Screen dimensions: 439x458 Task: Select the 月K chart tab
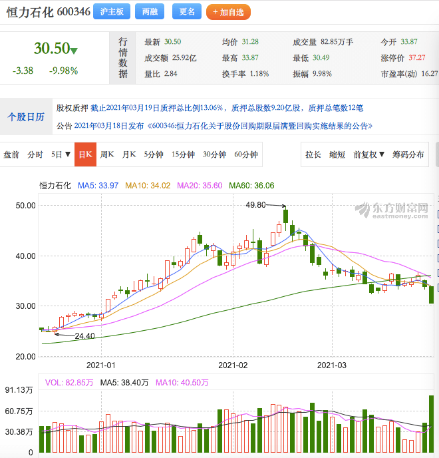pyautogui.click(x=129, y=154)
